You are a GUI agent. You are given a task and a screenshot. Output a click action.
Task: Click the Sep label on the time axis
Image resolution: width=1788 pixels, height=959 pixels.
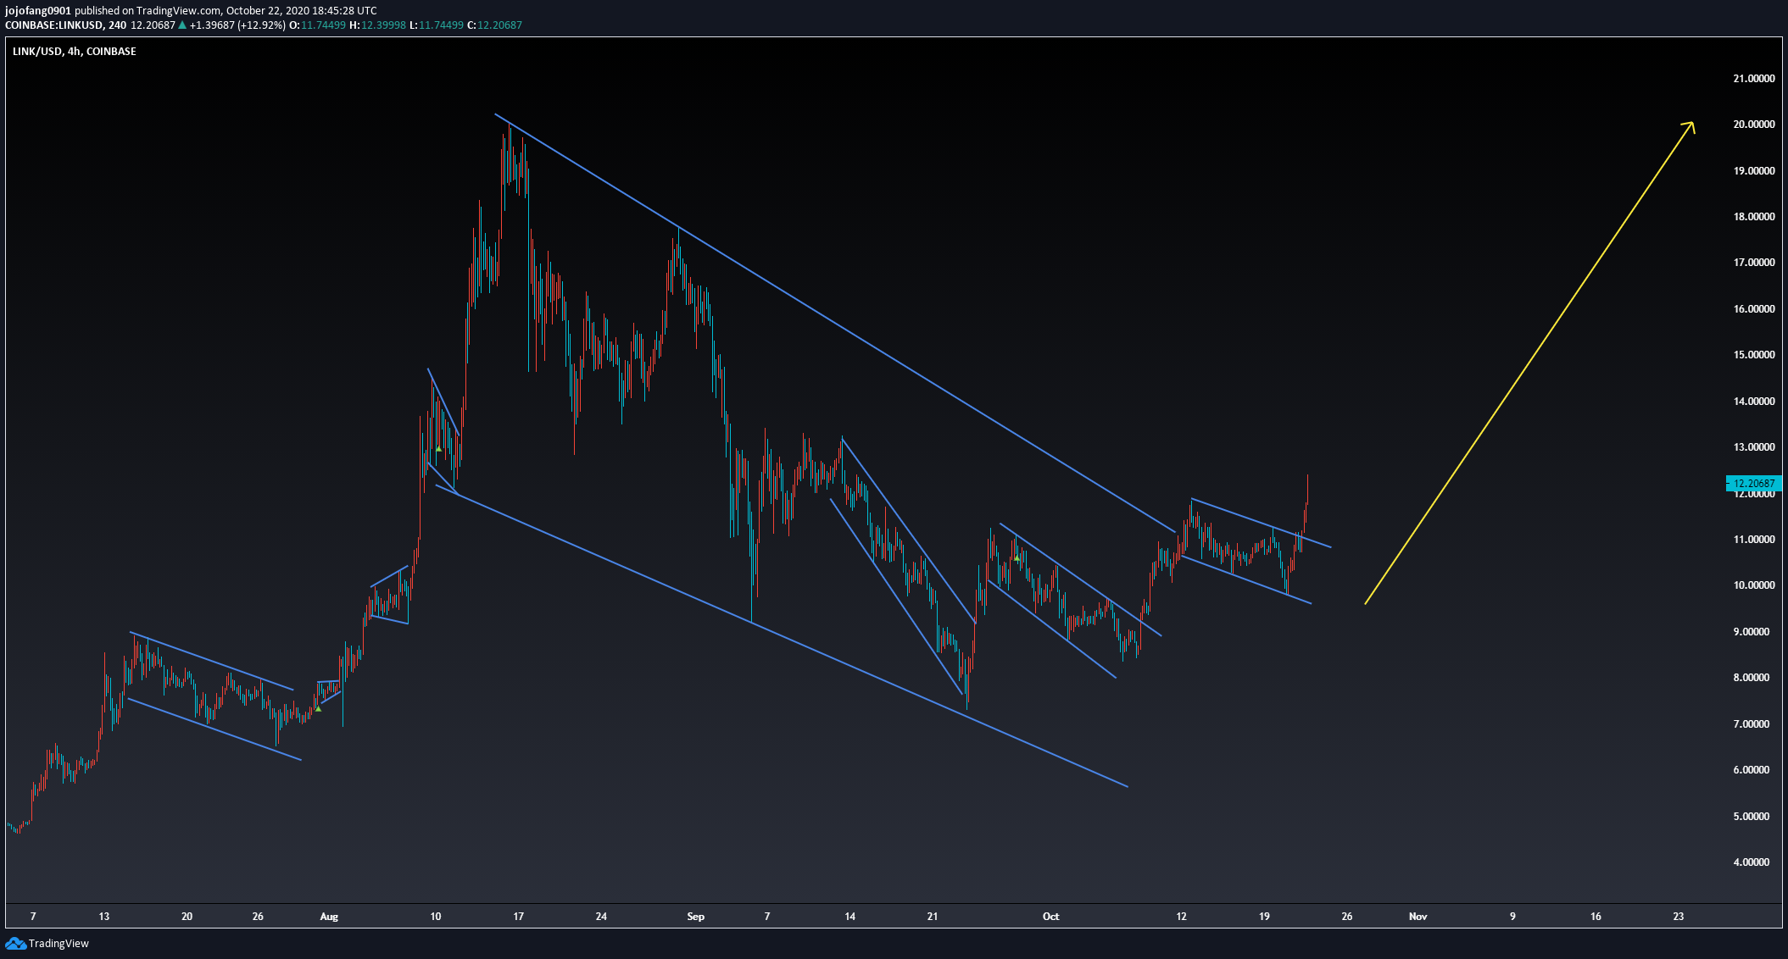click(696, 917)
